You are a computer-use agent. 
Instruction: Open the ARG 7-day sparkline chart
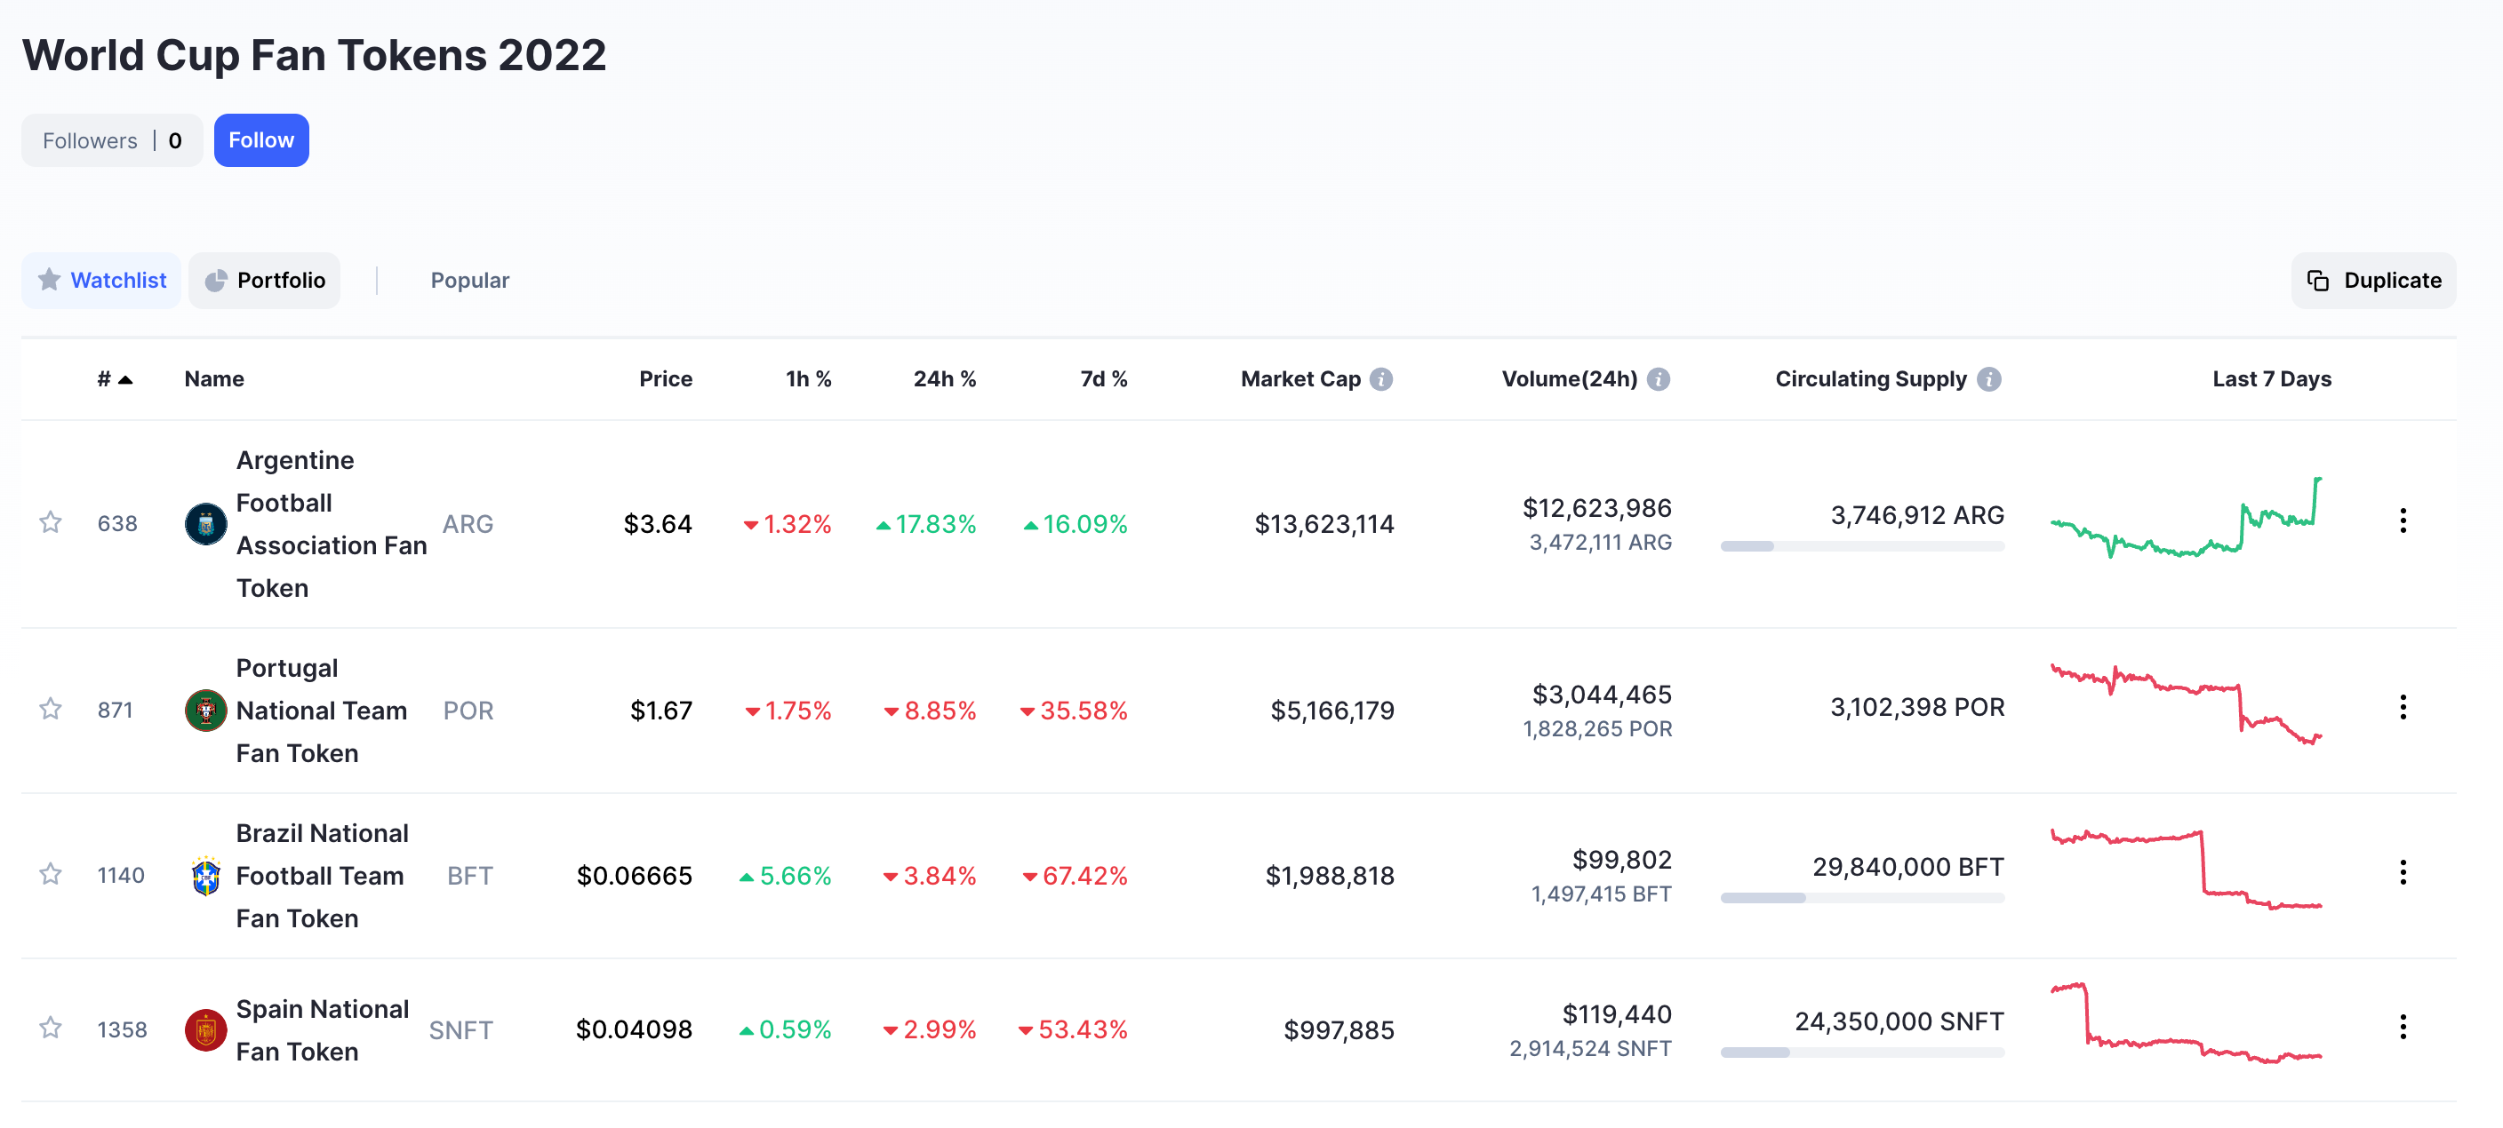(2187, 518)
